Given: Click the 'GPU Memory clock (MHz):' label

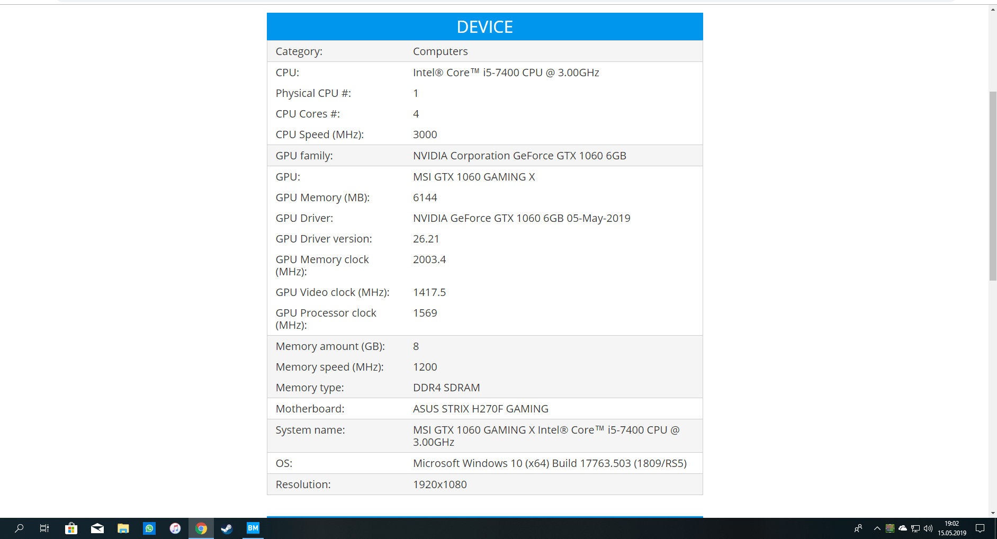Looking at the screenshot, I should pyautogui.click(x=322, y=265).
